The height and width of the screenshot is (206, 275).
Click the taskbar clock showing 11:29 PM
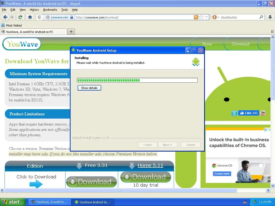265,202
